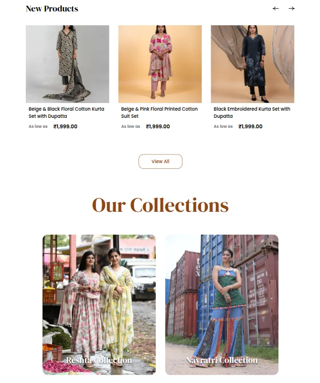Click 'Black Embroidered Kurta Set with Dupatta' title
Screen dimensions: 320x383
click(x=252, y=113)
